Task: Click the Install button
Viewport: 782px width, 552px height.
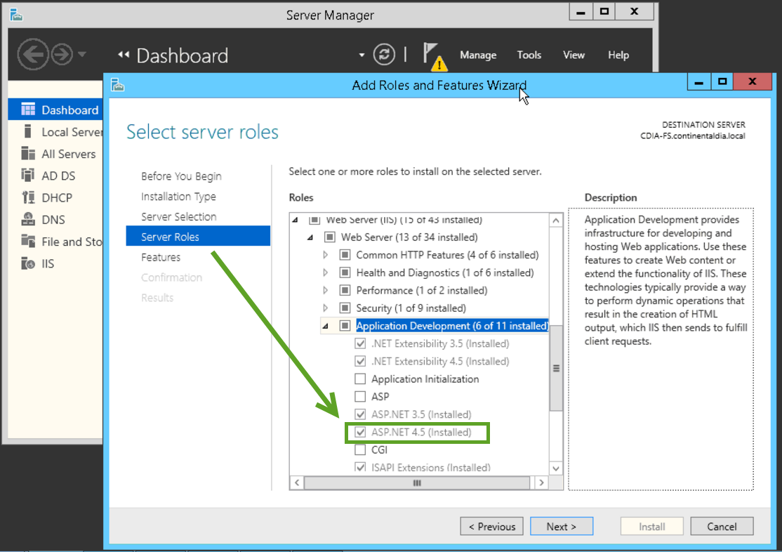Action: coord(652,527)
